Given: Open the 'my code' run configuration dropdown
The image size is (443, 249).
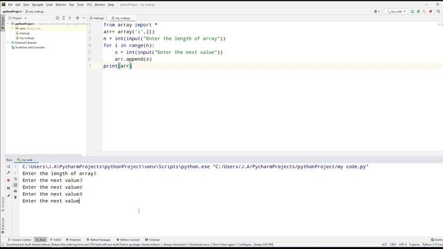Looking at the screenshot, I should coord(396,12).
